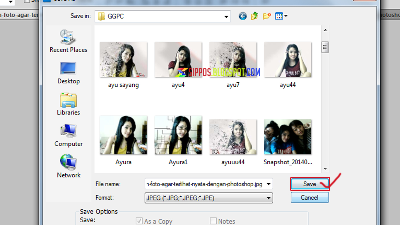Select the ayu7 image thumbnail

click(x=233, y=59)
